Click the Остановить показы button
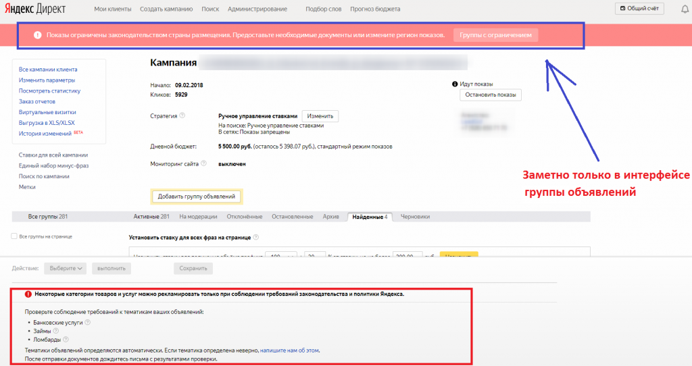The height and width of the screenshot is (366, 692). (491, 95)
